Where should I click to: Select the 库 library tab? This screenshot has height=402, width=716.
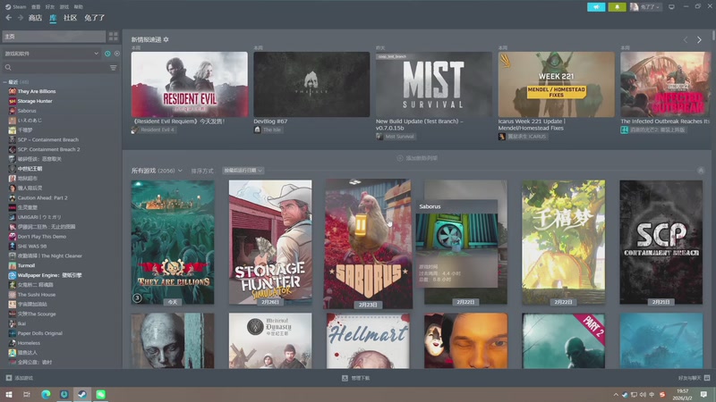pyautogui.click(x=53, y=18)
